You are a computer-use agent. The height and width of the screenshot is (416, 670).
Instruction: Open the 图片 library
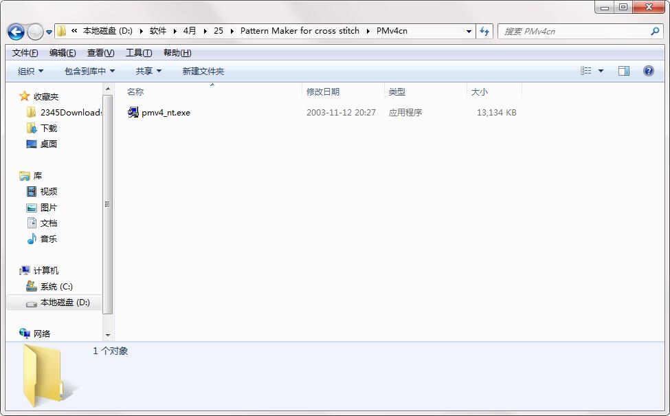click(x=49, y=208)
